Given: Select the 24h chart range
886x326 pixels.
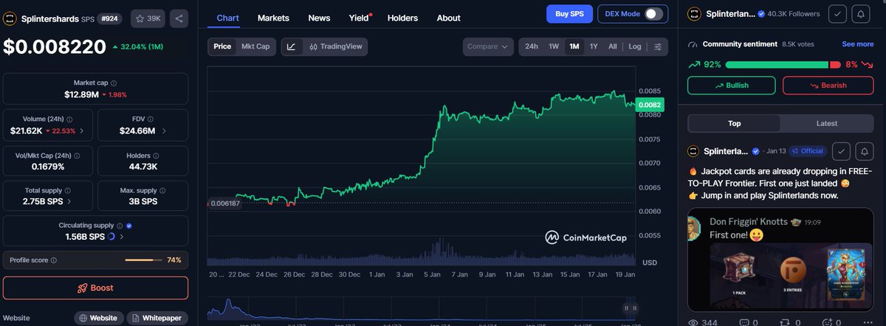Looking at the screenshot, I should 531,46.
